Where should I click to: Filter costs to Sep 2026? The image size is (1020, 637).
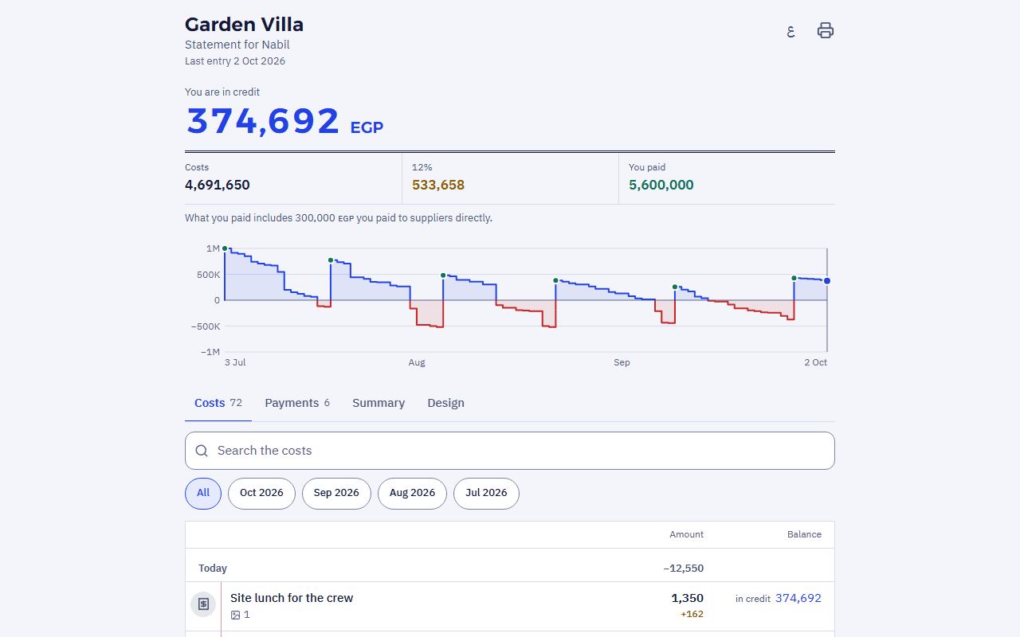[x=336, y=494]
